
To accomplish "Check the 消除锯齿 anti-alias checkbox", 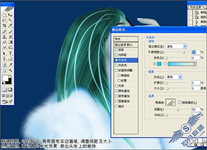I will 180,102.
